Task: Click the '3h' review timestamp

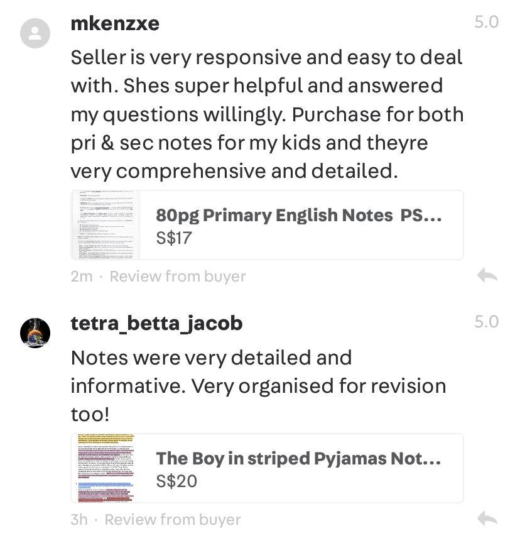Action: [x=79, y=520]
